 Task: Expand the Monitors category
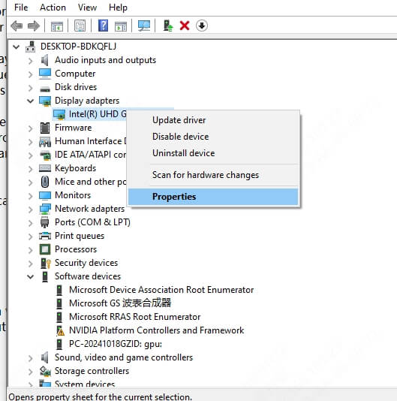(x=31, y=196)
